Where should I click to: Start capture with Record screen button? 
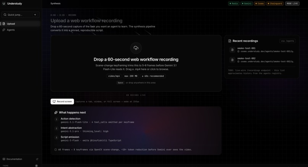(x=62, y=102)
